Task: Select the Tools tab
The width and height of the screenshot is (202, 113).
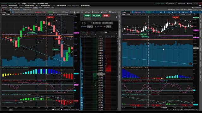Action: (x=41, y=8)
